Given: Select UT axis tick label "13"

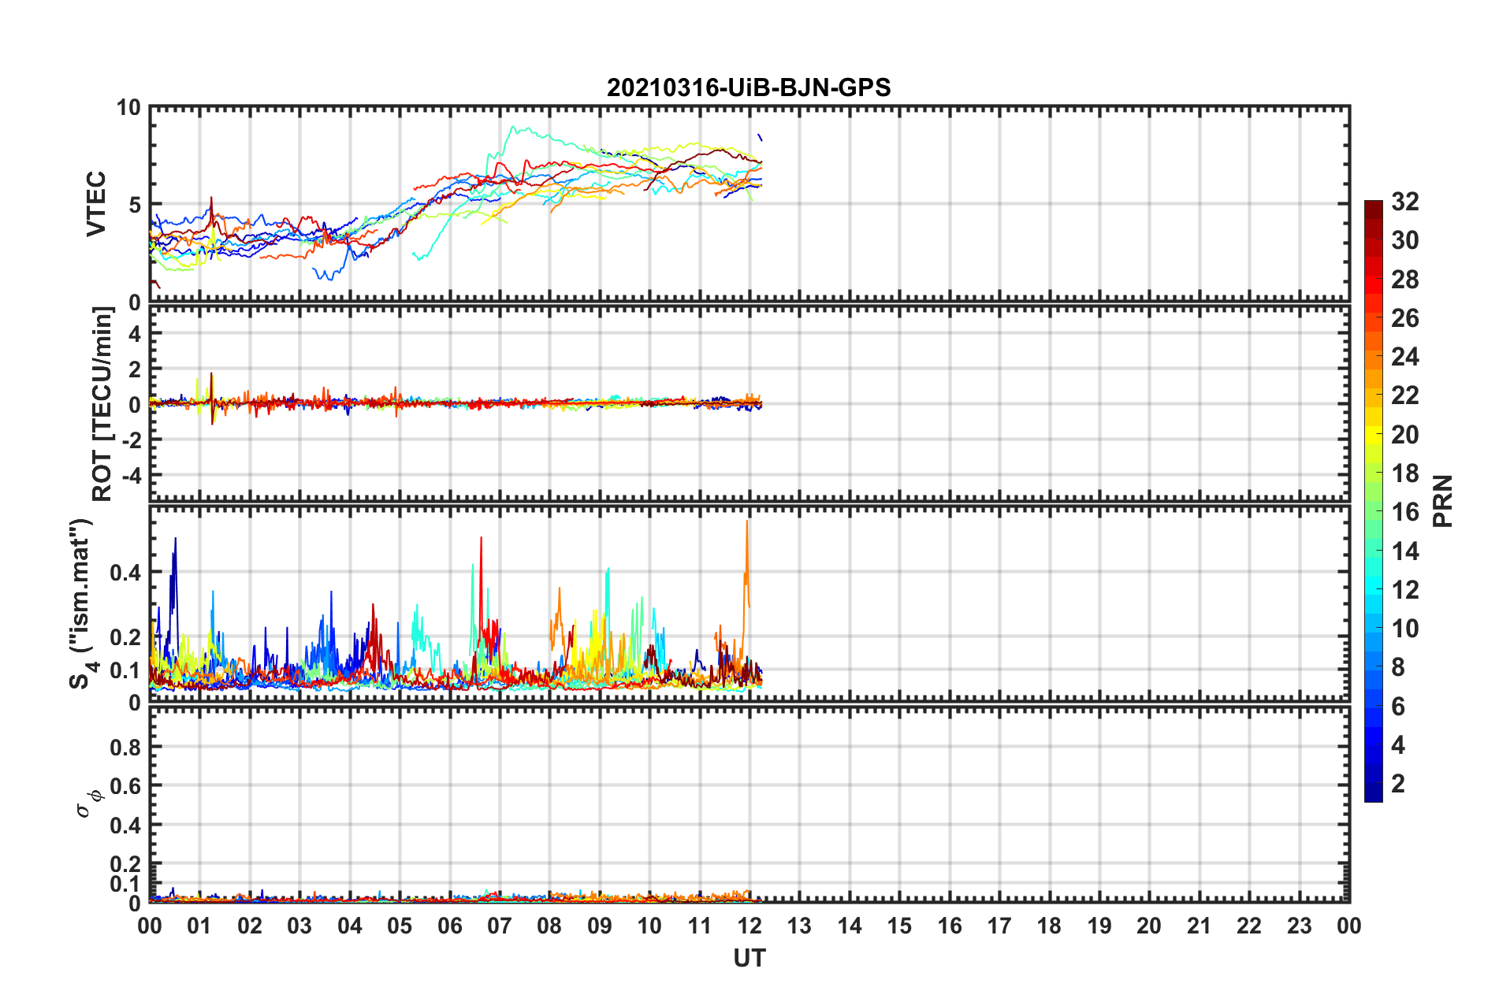Looking at the screenshot, I should pyautogui.click(x=799, y=926).
